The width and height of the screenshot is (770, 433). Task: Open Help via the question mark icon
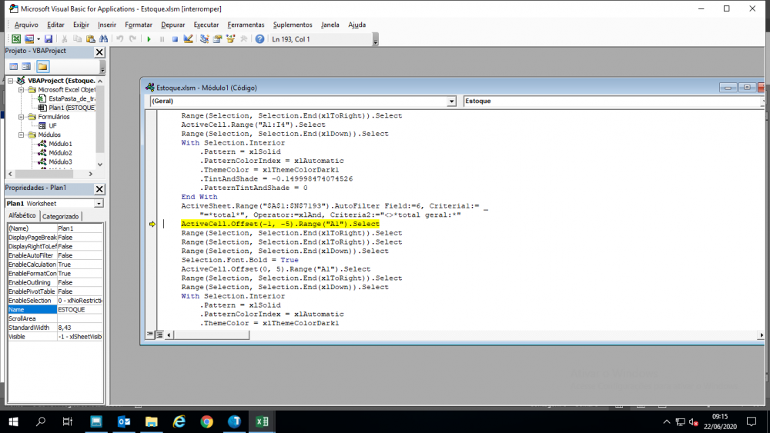259,39
